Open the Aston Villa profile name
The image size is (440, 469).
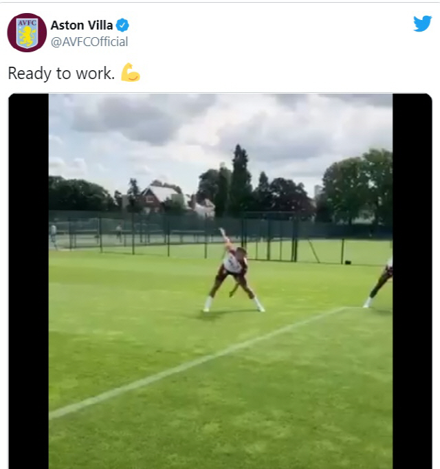pyautogui.click(x=82, y=25)
